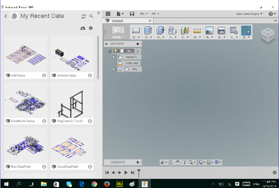Image resolution: width=279 pixels, height=188 pixels.
Task: Open the Modify tool menu
Action: pos(160,32)
